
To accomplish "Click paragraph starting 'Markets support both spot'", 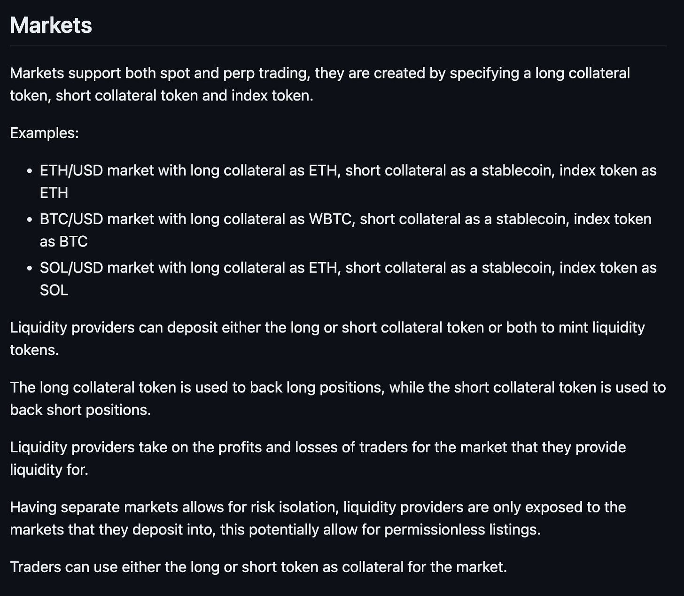I will pyautogui.click(x=320, y=84).
